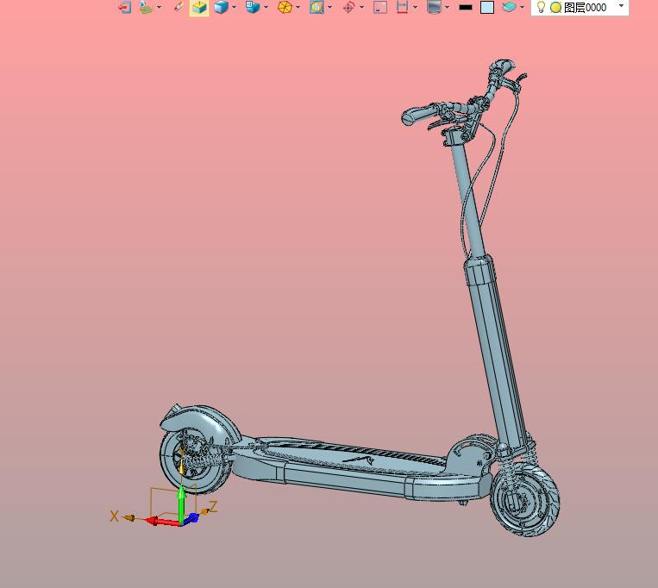Click the red crosshair target icon
Image resolution: width=658 pixels, height=588 pixels.
point(348,7)
